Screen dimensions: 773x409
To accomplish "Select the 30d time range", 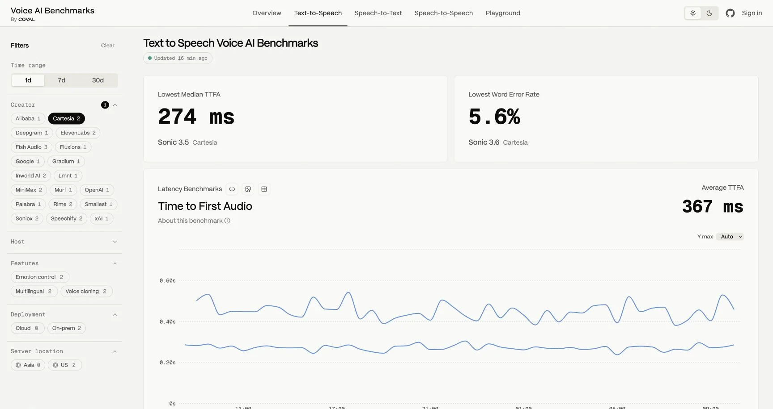I will click(x=98, y=80).
